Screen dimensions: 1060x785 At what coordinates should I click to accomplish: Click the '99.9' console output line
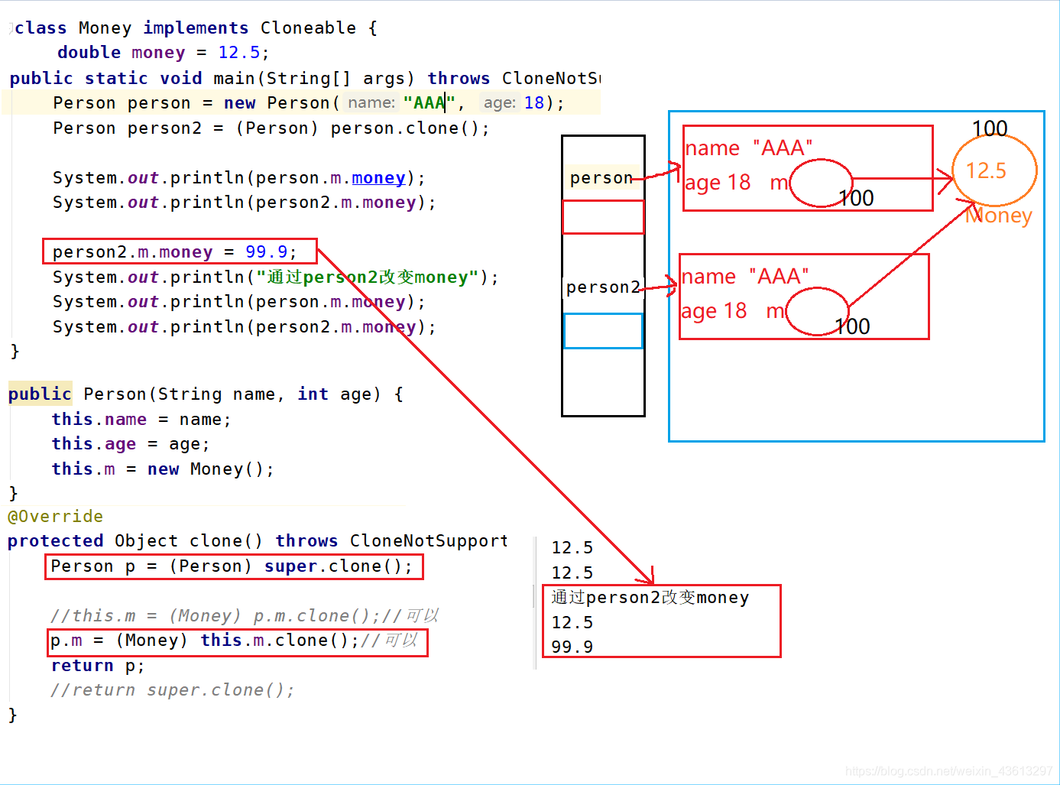(x=572, y=647)
